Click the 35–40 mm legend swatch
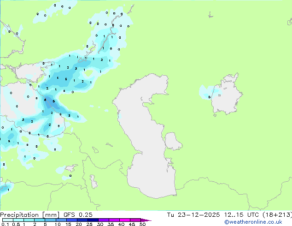The image size is (292, 226). pos(114,220)
